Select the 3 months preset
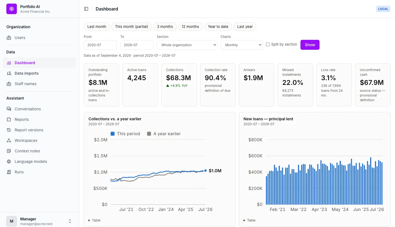The width and height of the screenshot is (395, 227). click(165, 27)
